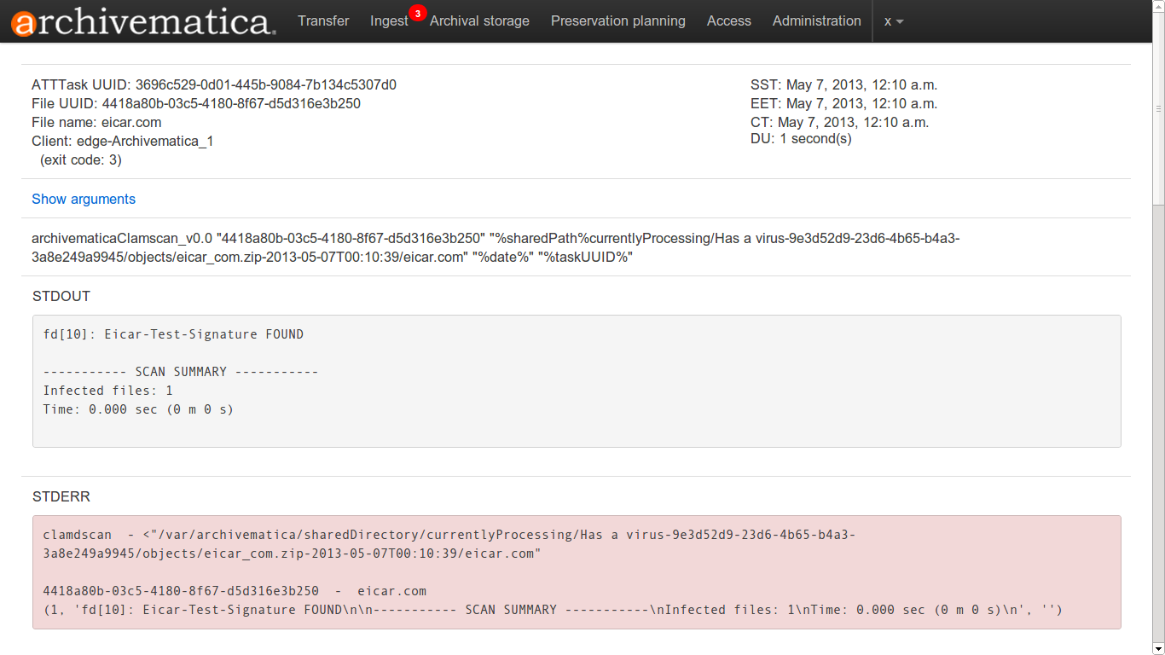Switch to the Ingest tab
The width and height of the screenshot is (1165, 655).
389,21
